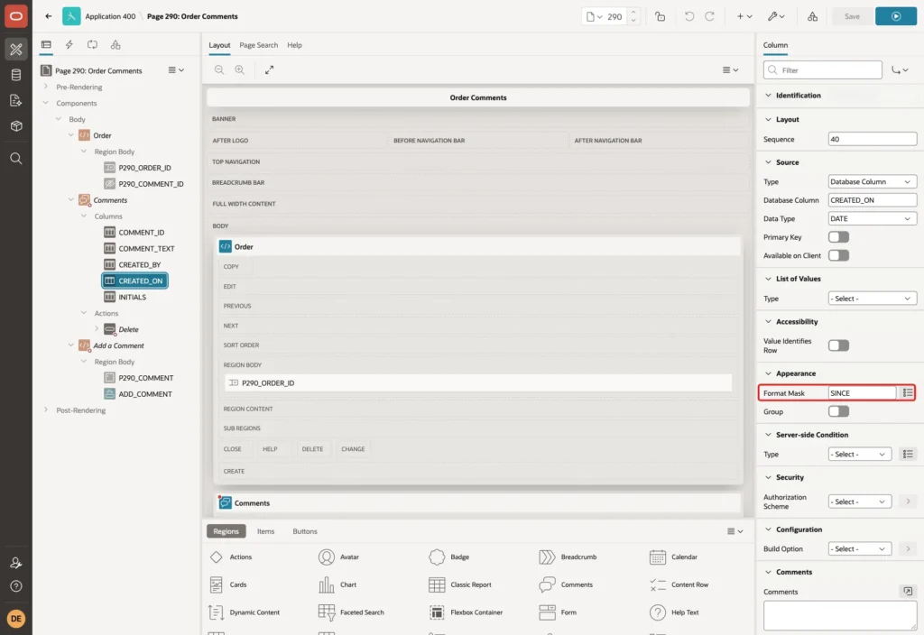Open SQL Workshop database icon
924x635 pixels.
click(x=16, y=75)
